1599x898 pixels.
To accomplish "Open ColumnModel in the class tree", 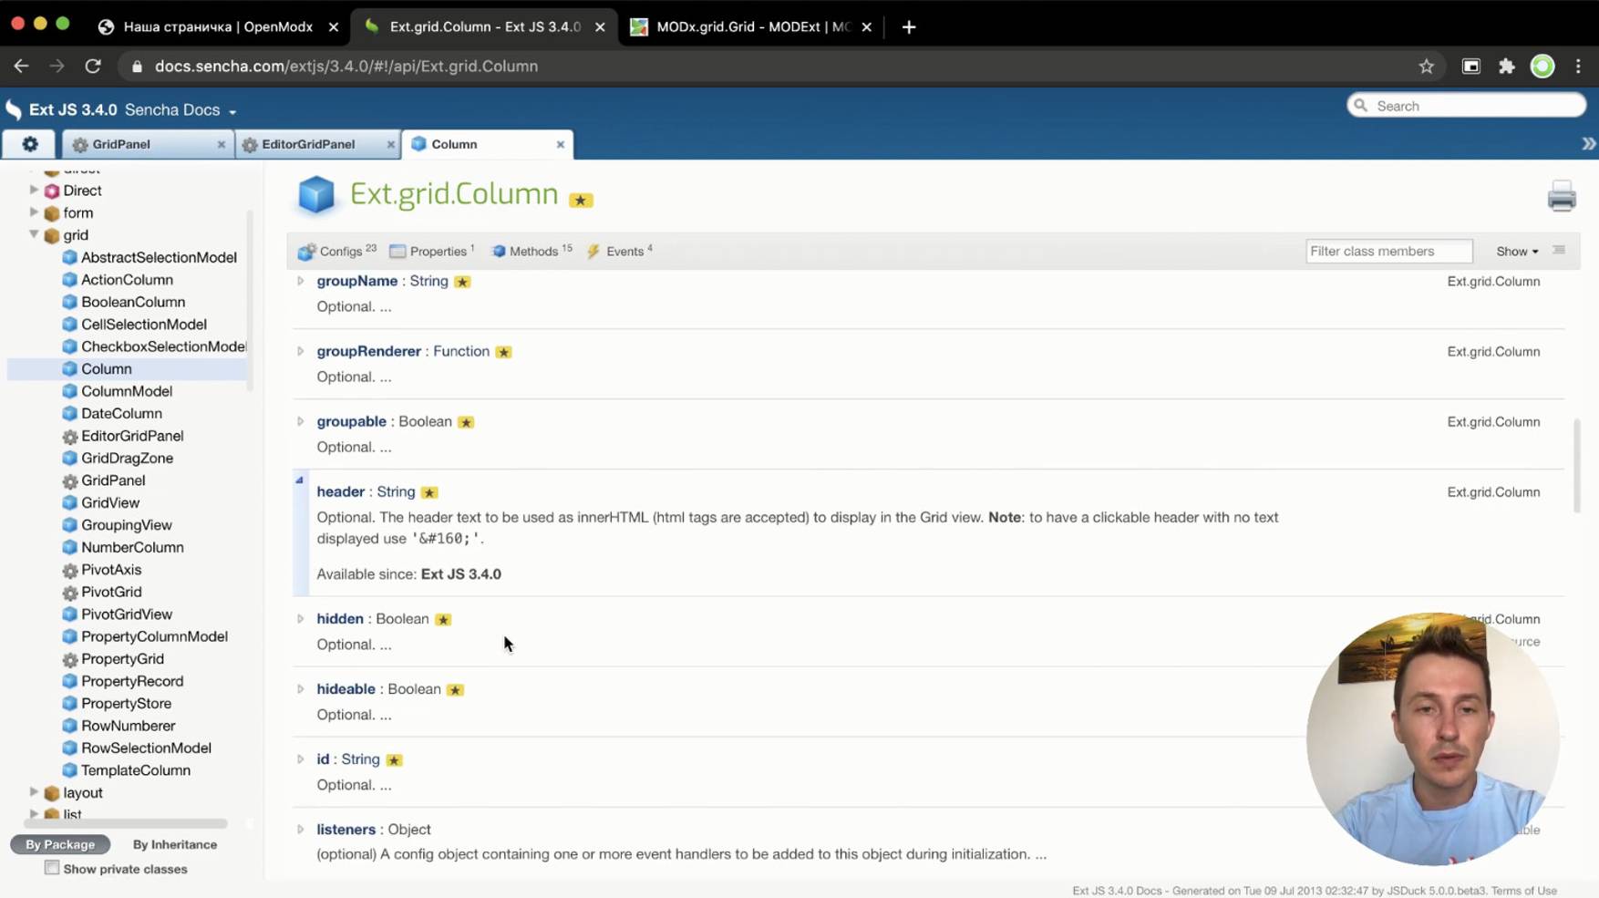I will [x=127, y=391].
